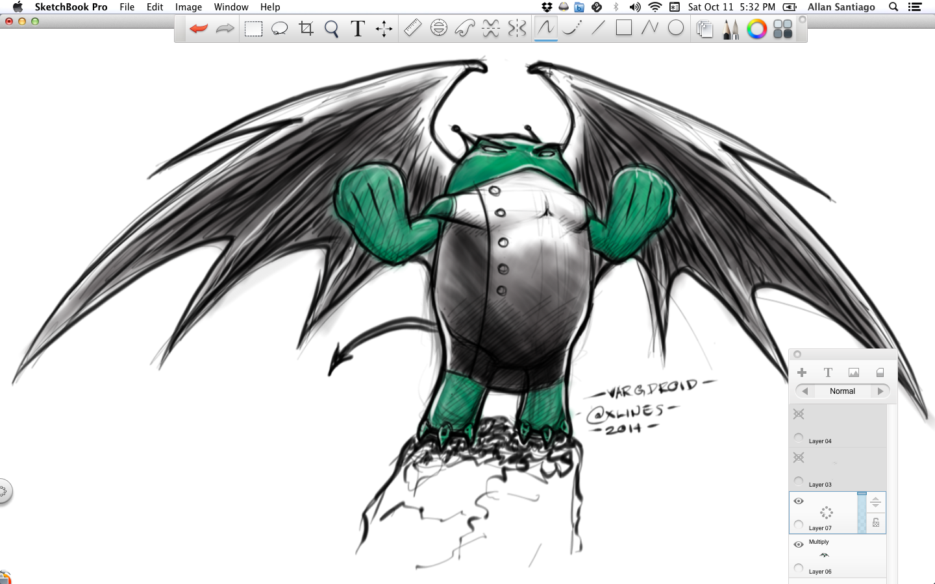Image resolution: width=935 pixels, height=584 pixels.
Task: Select the Zoom magnifier tool
Action: [331, 29]
